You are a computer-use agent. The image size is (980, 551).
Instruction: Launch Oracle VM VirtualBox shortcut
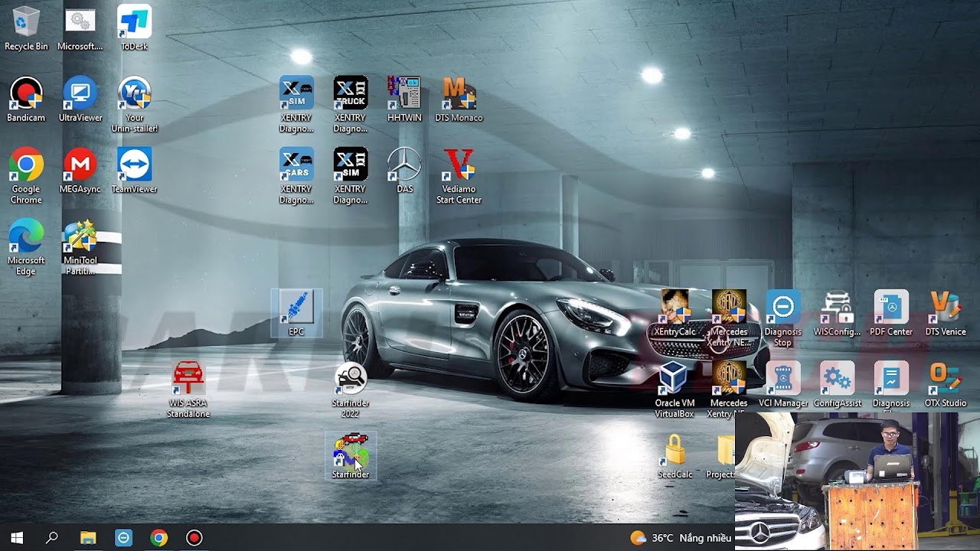675,380
